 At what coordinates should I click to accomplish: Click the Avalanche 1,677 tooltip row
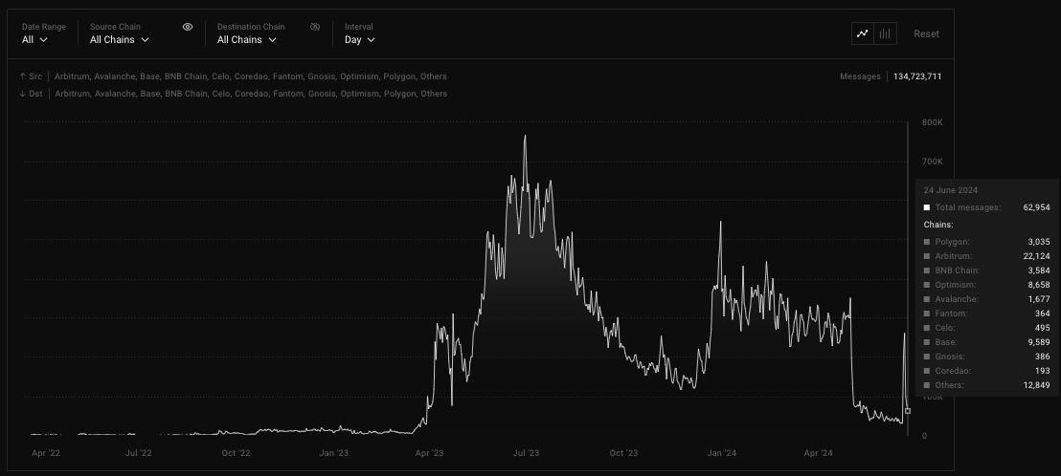tap(986, 299)
